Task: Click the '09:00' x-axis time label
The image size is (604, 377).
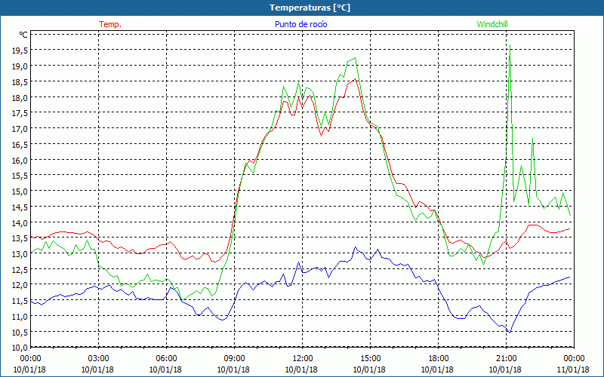Action: [235, 359]
